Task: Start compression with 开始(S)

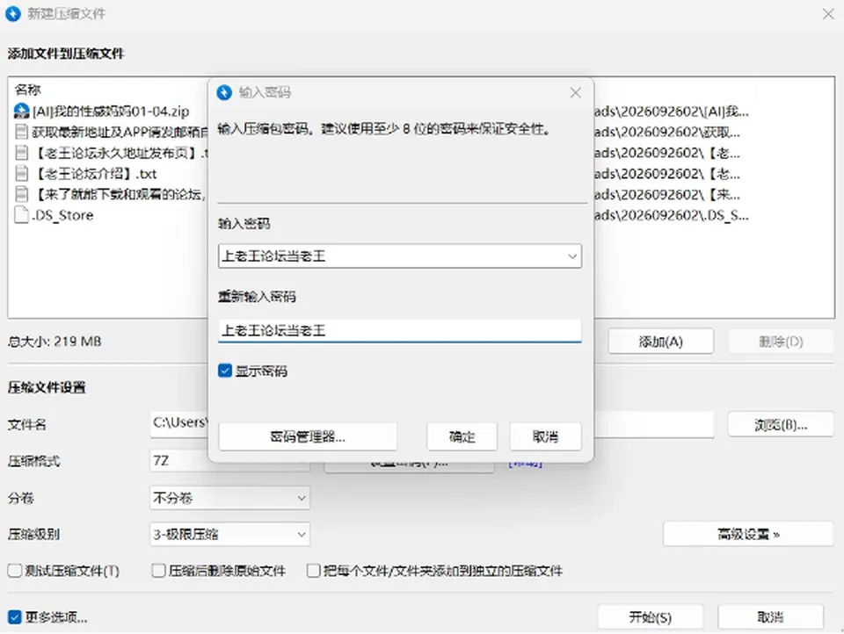Action: [x=651, y=616]
